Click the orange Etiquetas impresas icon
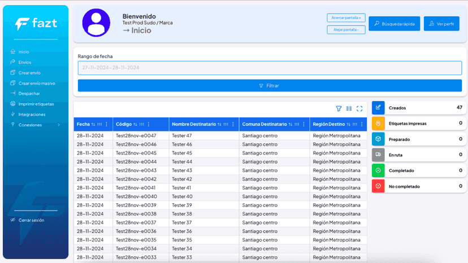Screen dimensions: 468x263 (x=378, y=123)
